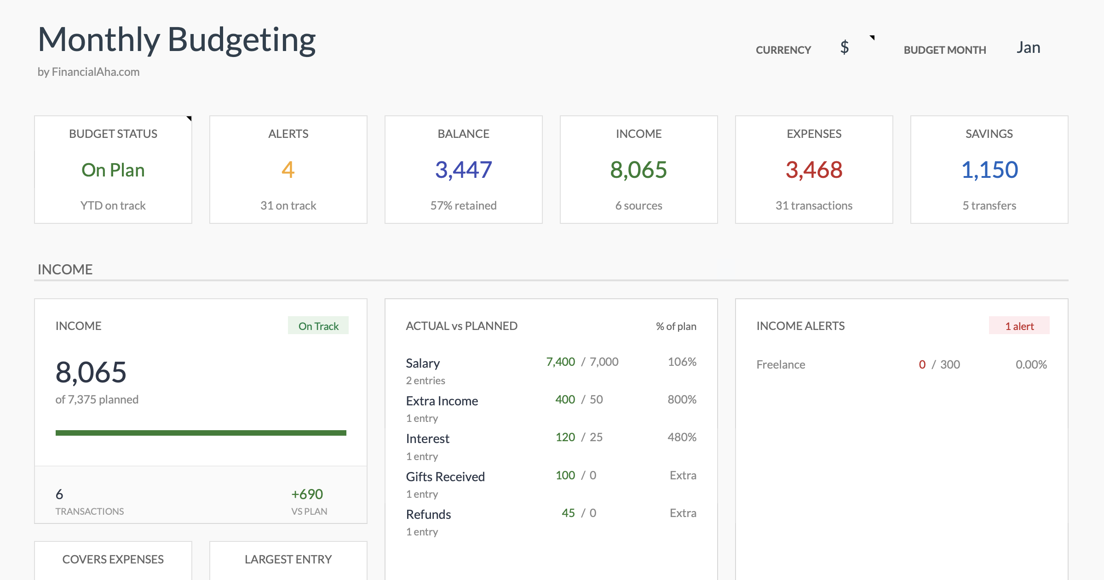Viewport: 1104px width, 580px height.
Task: Select the Balance value 3,447
Action: click(463, 169)
